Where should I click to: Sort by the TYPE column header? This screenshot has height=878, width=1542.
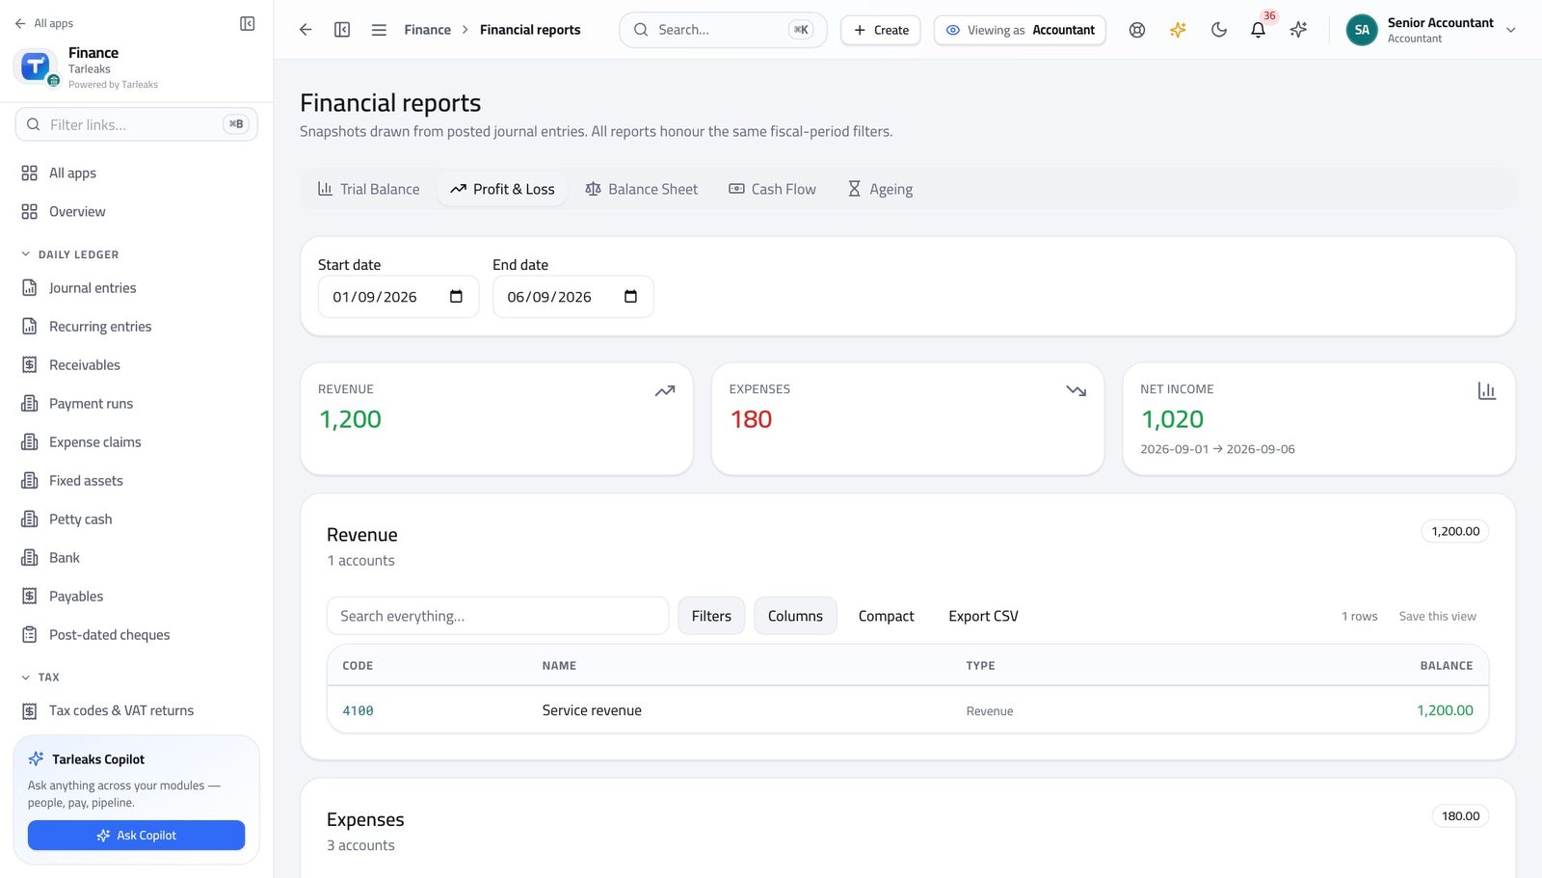point(980,666)
